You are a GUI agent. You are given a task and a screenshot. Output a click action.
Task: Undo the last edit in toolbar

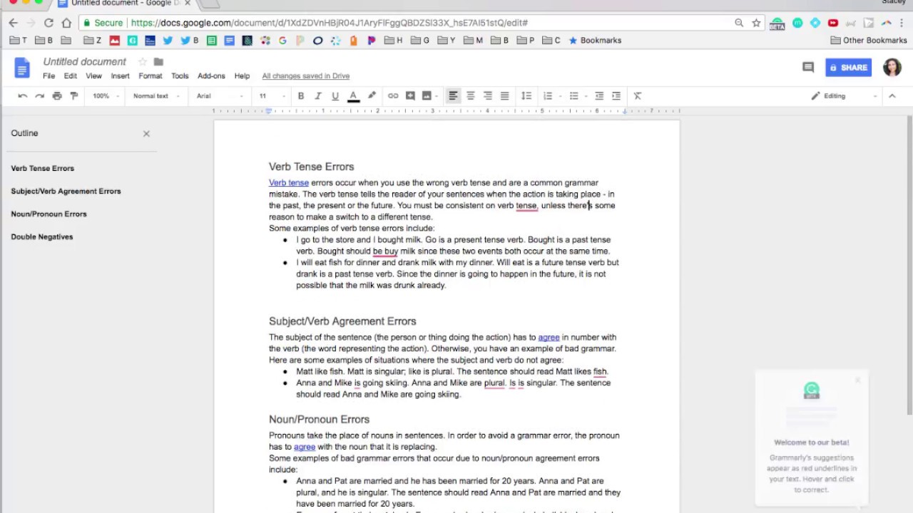23,96
